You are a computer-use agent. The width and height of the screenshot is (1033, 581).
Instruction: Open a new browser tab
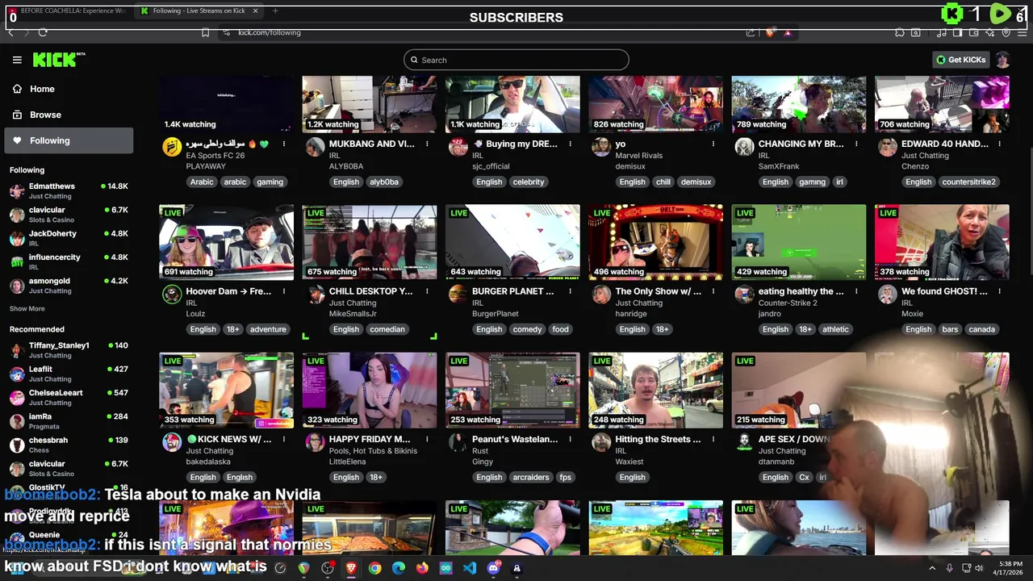[x=275, y=10]
